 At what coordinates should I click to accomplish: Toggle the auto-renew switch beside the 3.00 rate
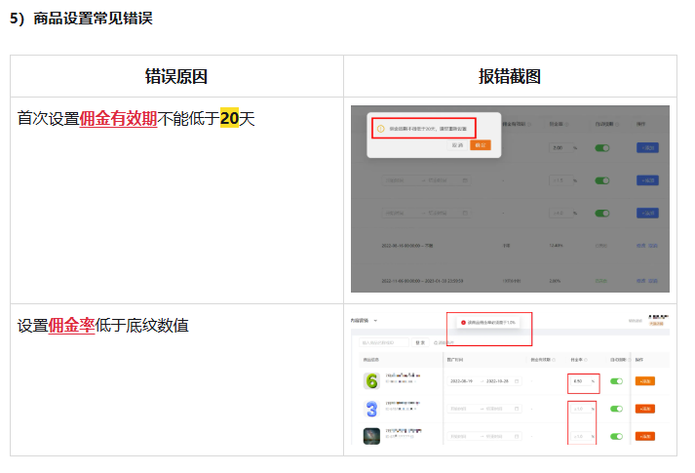[603, 147]
